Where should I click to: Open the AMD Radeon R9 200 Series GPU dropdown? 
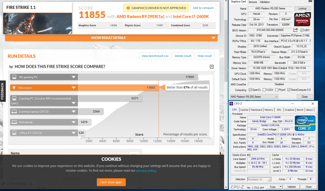(254, 97)
